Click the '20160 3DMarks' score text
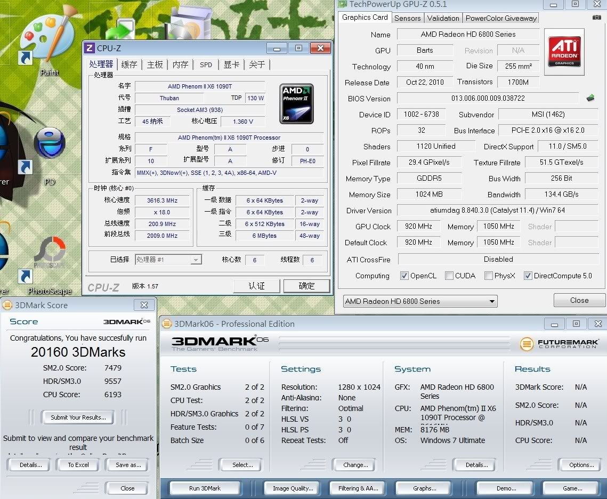The height and width of the screenshot is (499, 607). [x=78, y=352]
